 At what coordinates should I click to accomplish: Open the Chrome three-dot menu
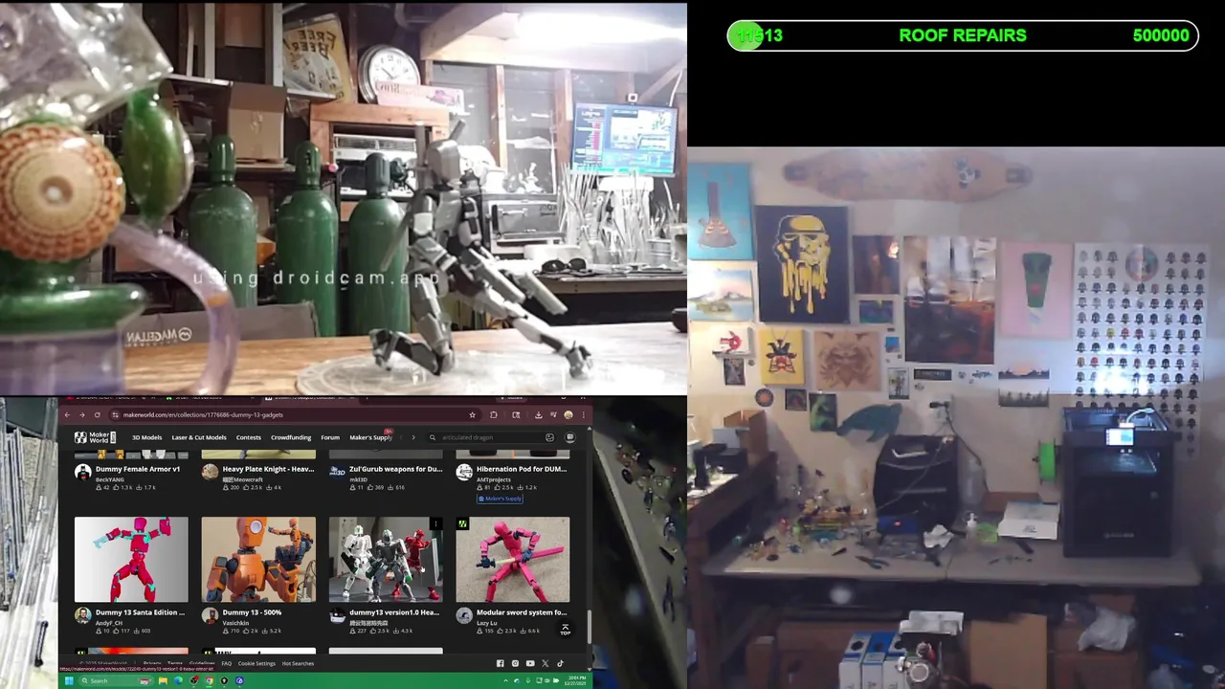pyautogui.click(x=583, y=415)
